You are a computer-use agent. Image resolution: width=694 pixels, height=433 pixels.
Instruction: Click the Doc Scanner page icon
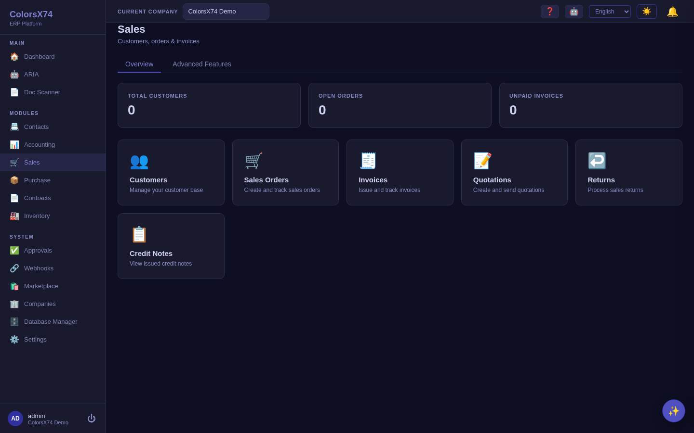click(14, 92)
